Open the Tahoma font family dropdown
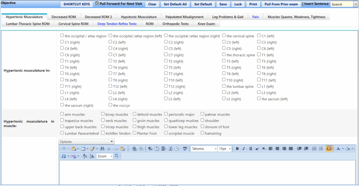 (204, 149)
